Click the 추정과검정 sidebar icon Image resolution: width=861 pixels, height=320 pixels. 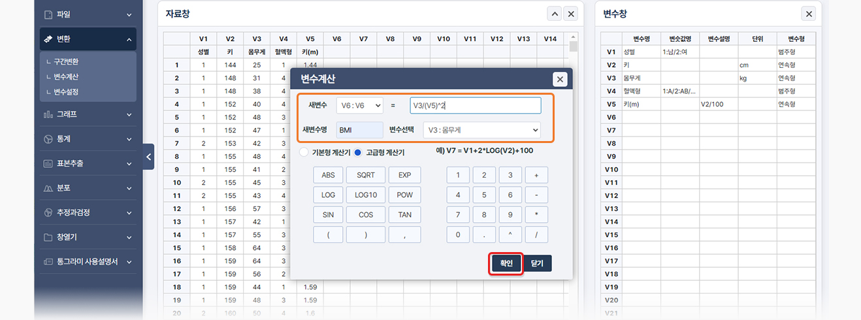[48, 213]
